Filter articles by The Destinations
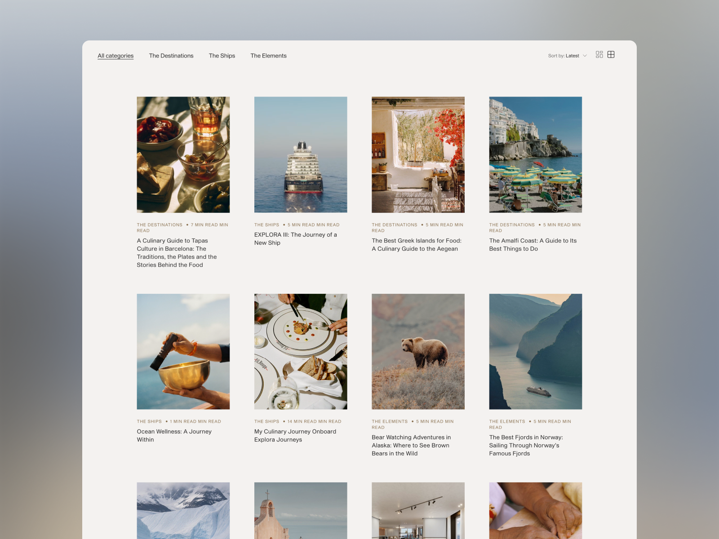This screenshot has height=539, width=719. coord(171,56)
